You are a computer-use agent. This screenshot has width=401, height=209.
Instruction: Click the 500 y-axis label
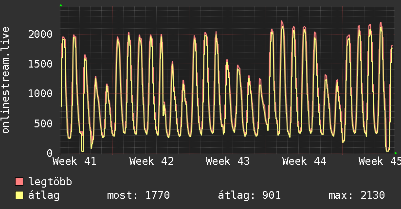click(43, 123)
